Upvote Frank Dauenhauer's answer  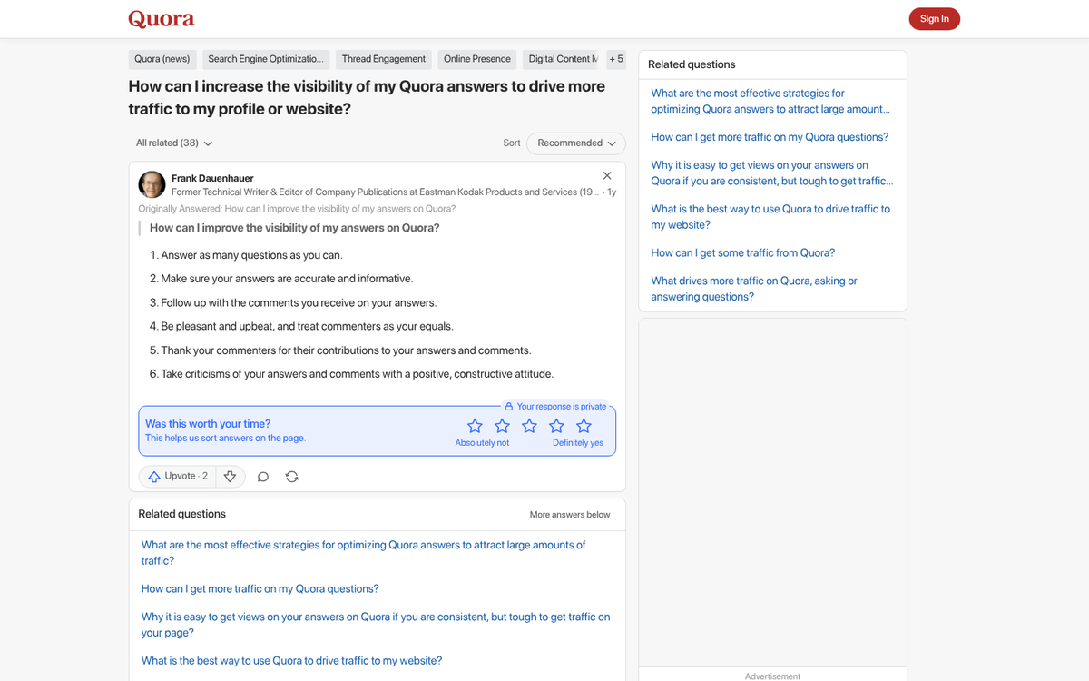click(177, 476)
